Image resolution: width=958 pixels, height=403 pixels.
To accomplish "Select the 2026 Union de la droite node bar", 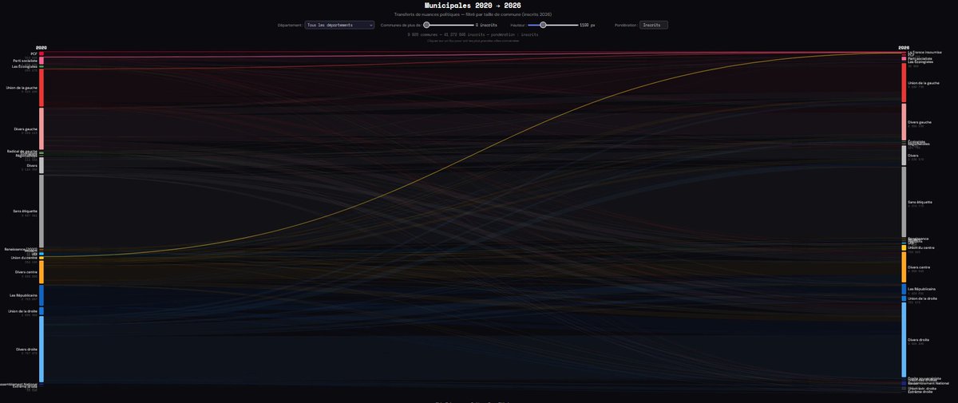I will pos(904,298).
